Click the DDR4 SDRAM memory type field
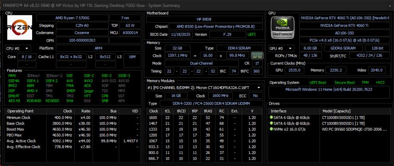The height and width of the screenshot is (166, 394). [x=240, y=48]
